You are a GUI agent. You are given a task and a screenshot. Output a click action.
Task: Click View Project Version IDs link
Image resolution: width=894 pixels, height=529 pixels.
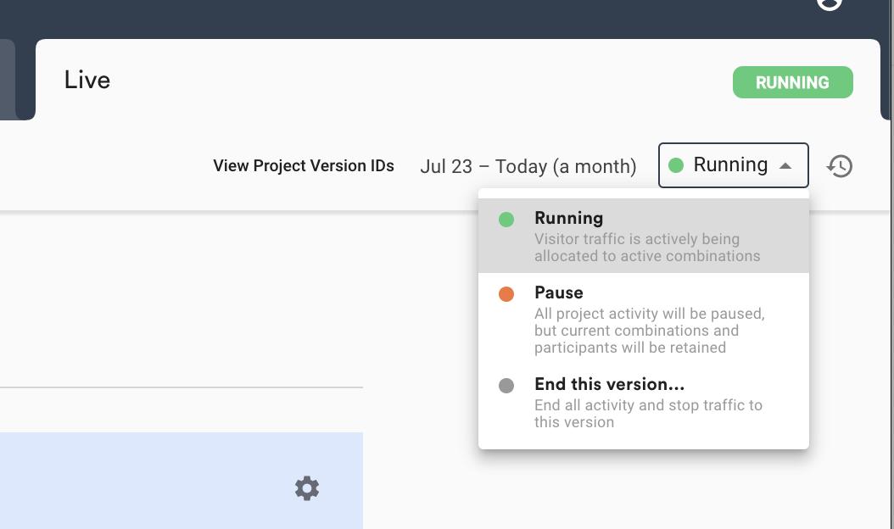point(304,166)
